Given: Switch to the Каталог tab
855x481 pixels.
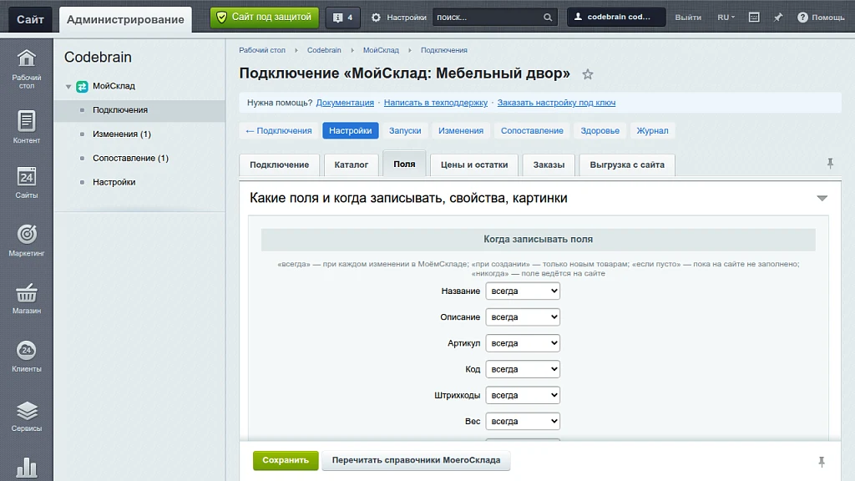Looking at the screenshot, I should (352, 165).
